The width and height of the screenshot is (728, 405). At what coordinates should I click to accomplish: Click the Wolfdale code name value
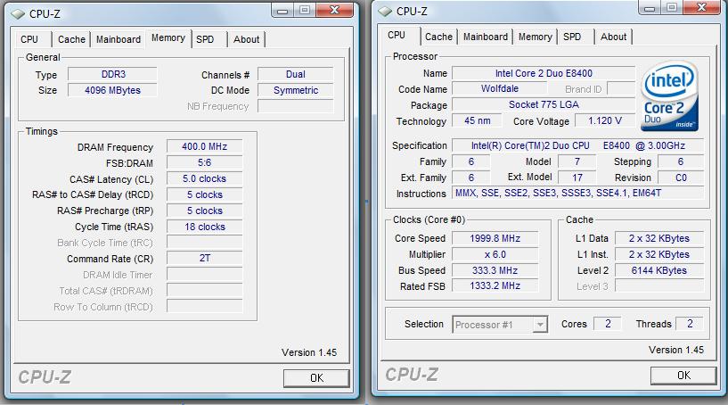click(500, 88)
